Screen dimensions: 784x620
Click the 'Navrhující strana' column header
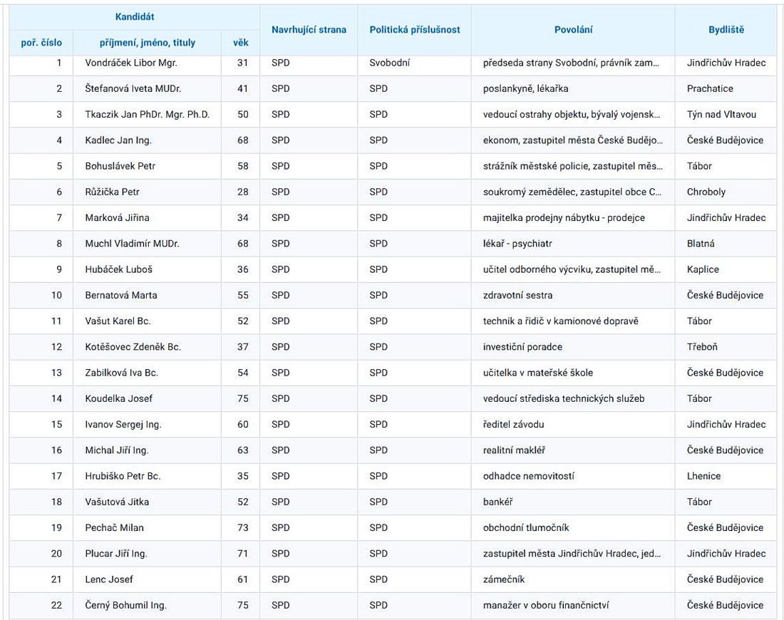tap(309, 30)
